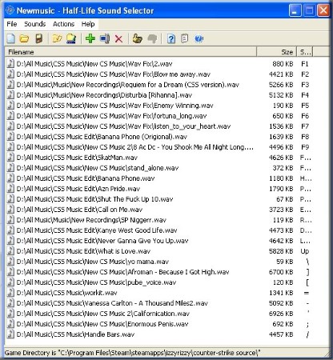333x360 pixels.
Task: Select the fortuna_long.wav entry
Action: tap(111, 116)
